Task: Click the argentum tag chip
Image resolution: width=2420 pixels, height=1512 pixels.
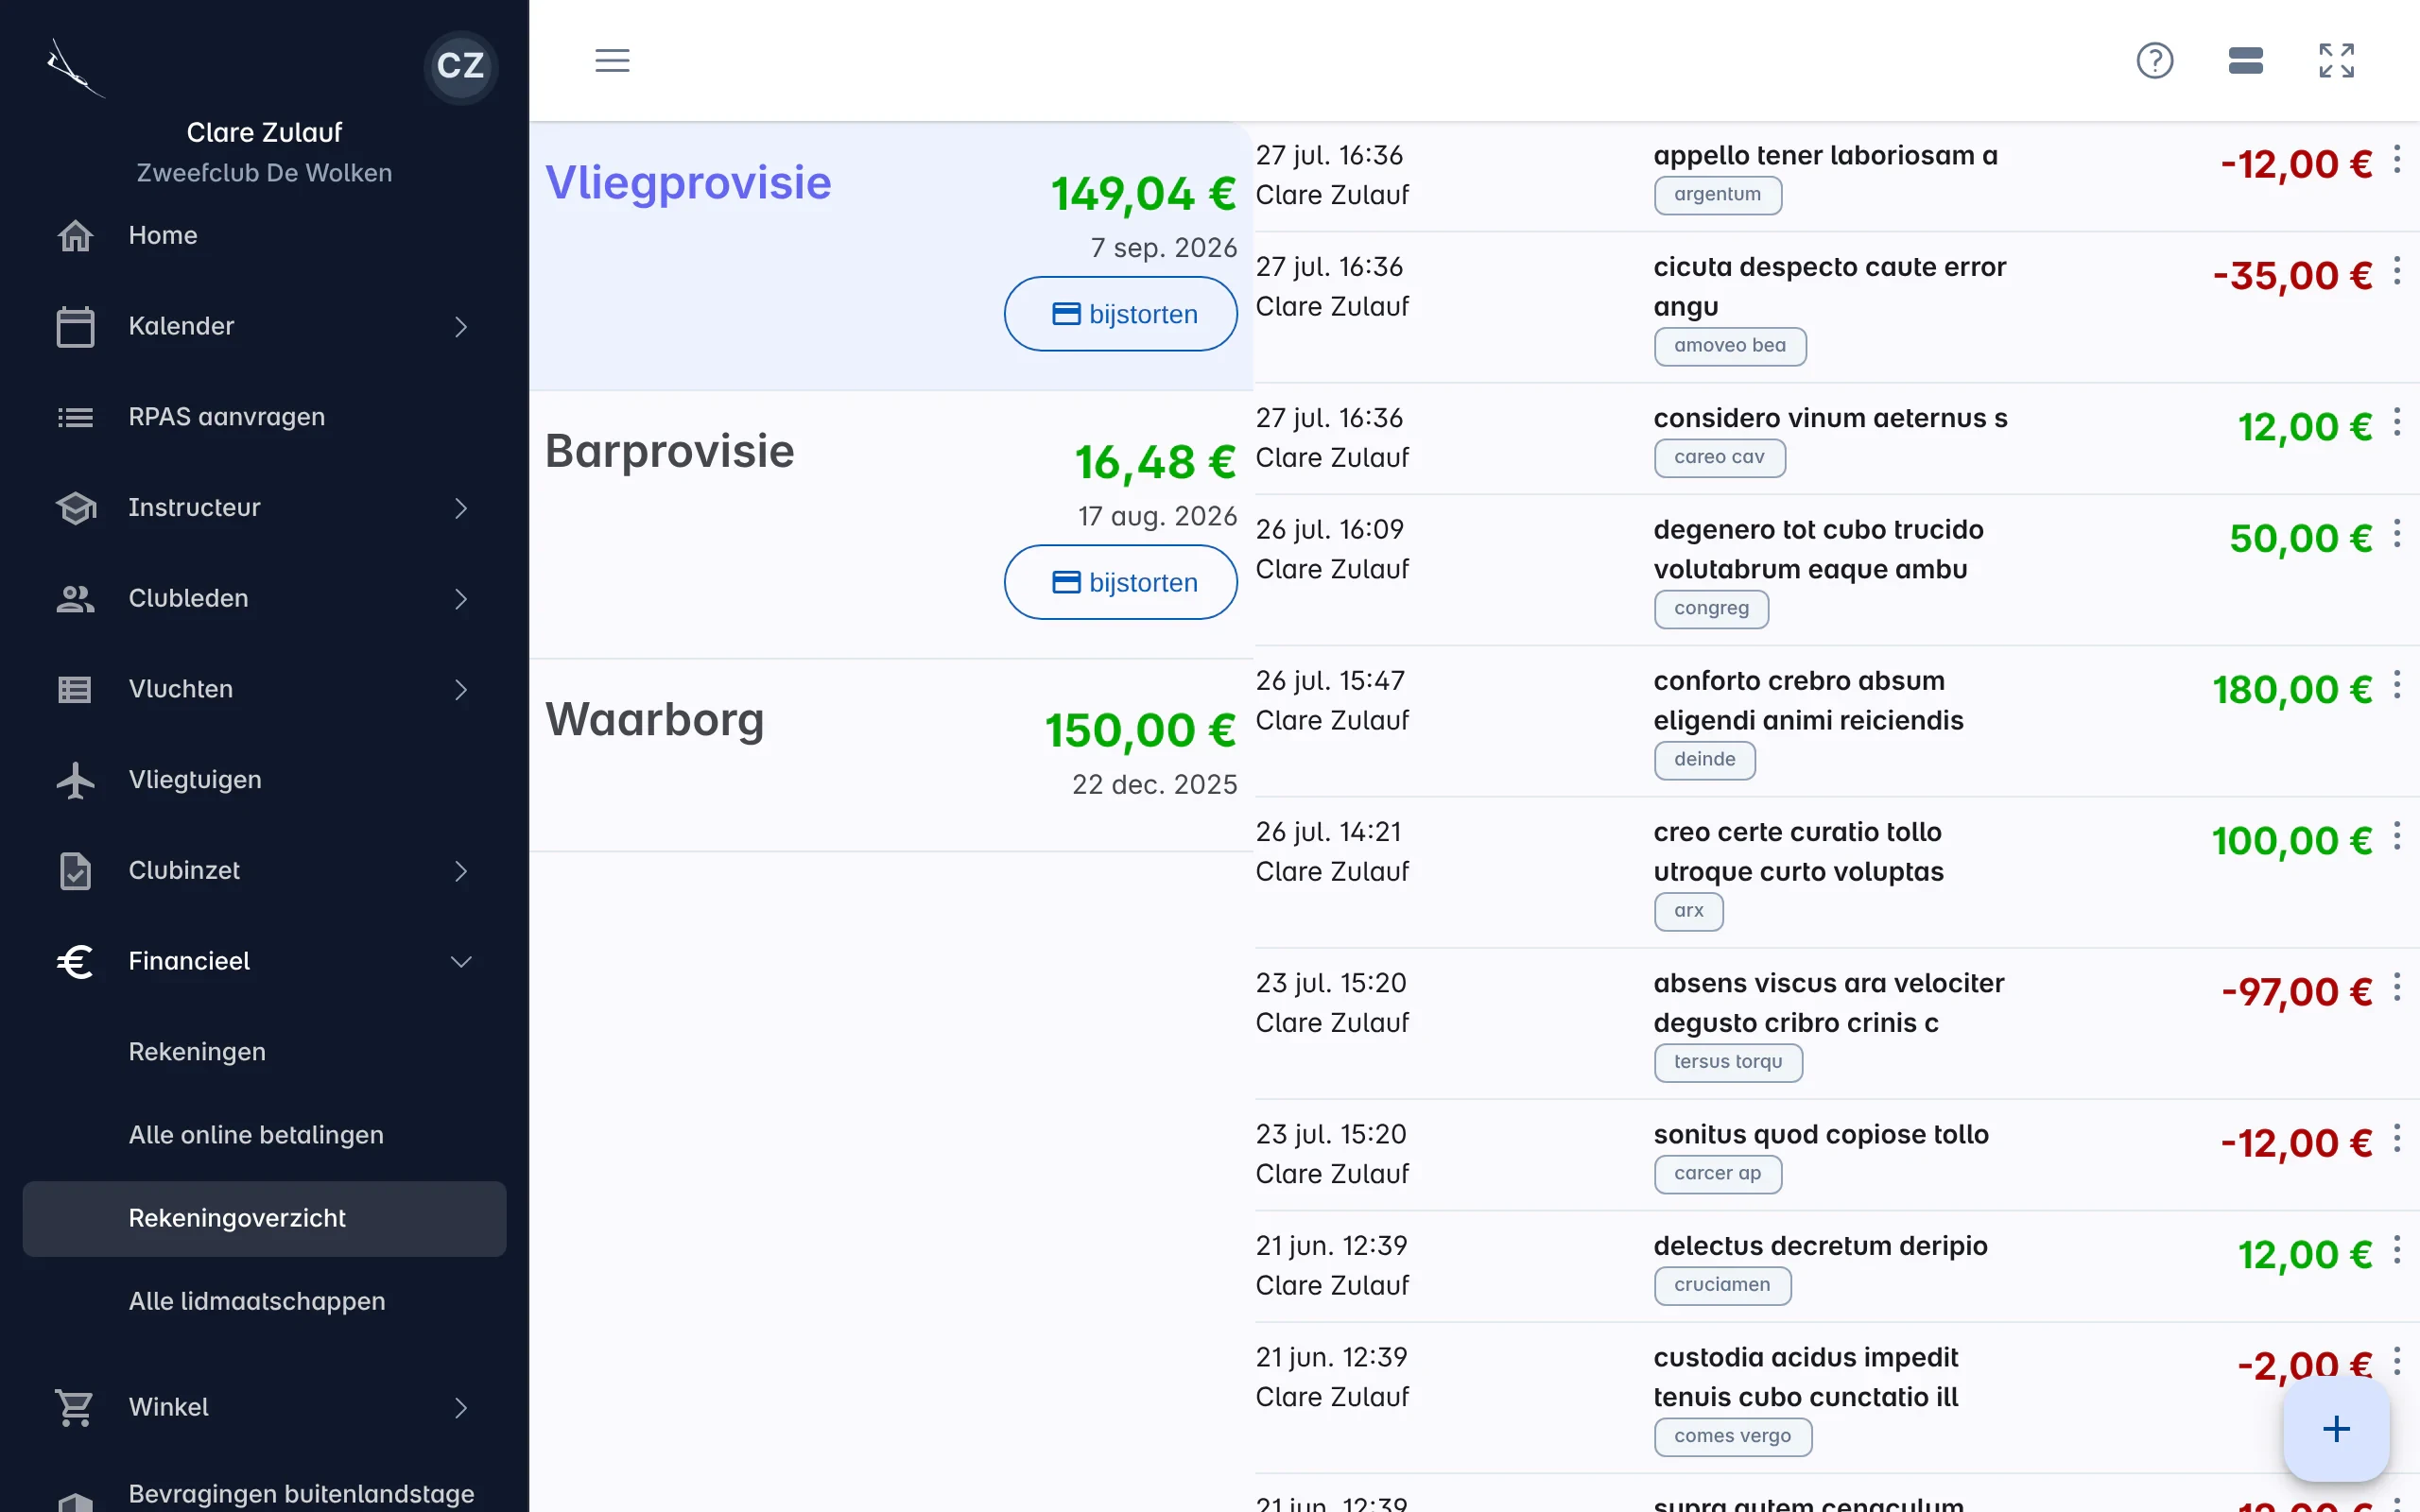Action: 1717,195
